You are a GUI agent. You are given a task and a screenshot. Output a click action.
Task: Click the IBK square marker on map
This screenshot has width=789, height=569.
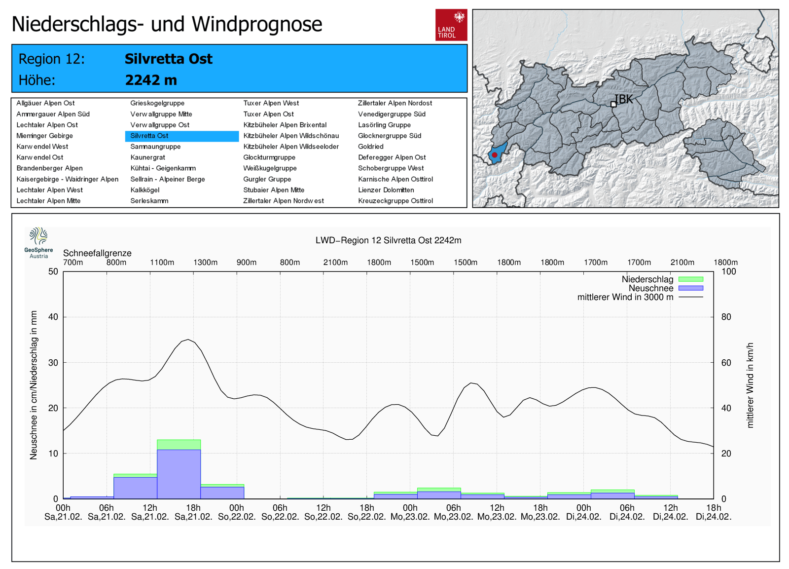click(x=613, y=104)
